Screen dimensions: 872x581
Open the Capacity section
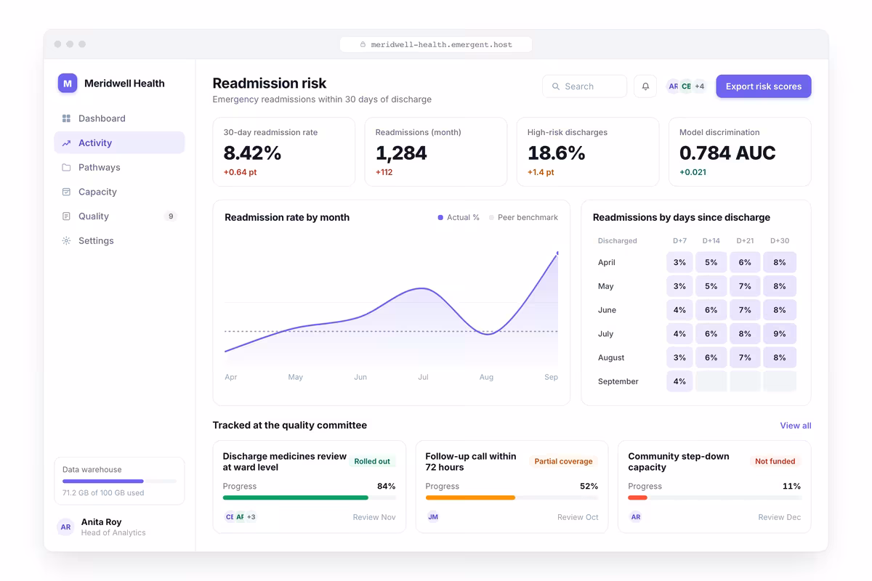click(x=119, y=192)
